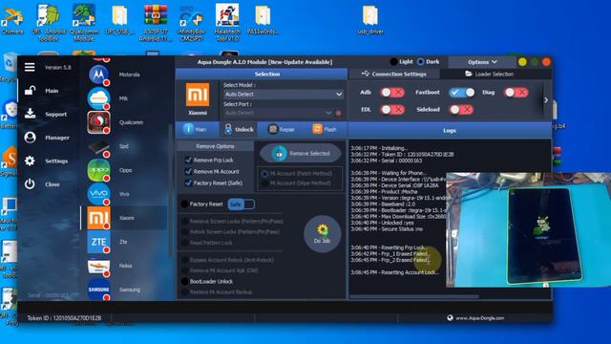
Task: Uncheck Remove Frp Lock checkbox
Action: 189,160
